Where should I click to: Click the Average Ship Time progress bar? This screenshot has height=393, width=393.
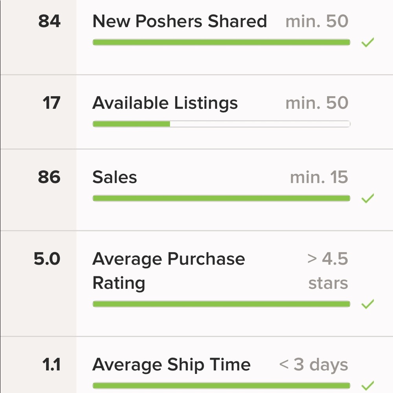click(x=221, y=386)
